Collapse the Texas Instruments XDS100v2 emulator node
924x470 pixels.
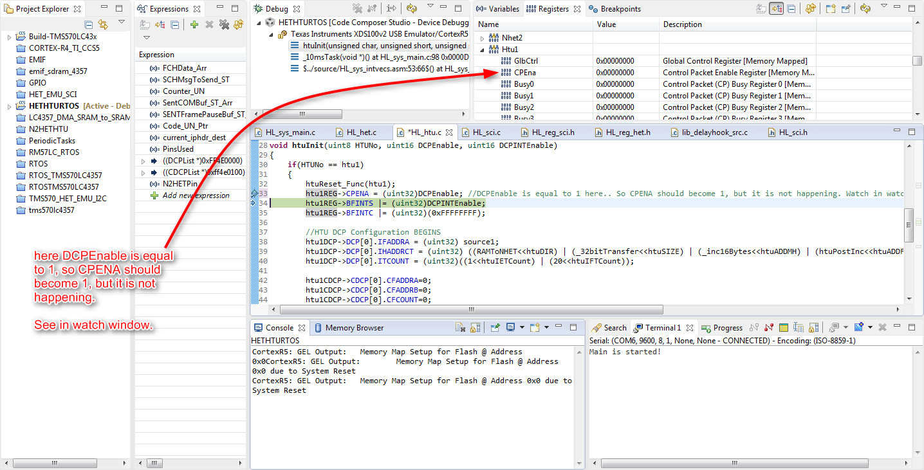[271, 33]
